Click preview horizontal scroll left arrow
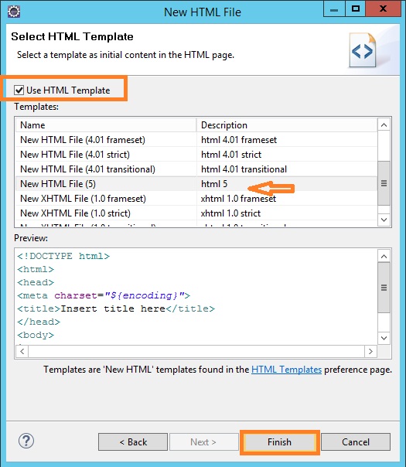Image resolution: width=406 pixels, height=467 pixels. [22, 352]
